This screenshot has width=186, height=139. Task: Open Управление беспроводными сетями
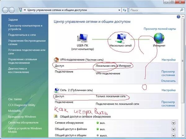pyautogui.click(x=27, y=42)
